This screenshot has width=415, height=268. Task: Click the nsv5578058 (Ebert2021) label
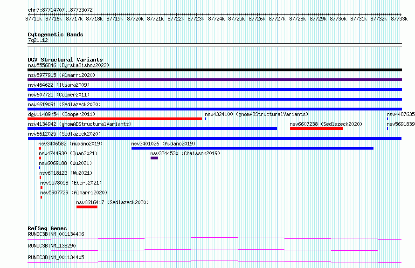pyautogui.click(x=71, y=183)
